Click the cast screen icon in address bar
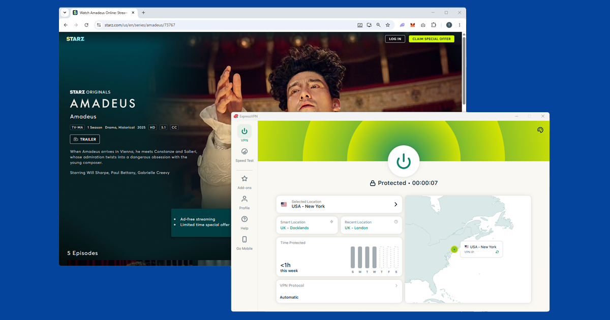Viewport: 610px width, 320px height. (x=369, y=25)
